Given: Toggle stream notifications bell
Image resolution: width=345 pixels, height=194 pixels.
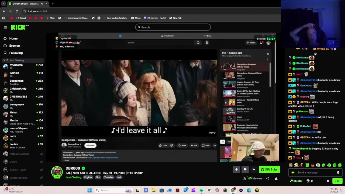Looking at the screenshot, I should click(x=236, y=169).
